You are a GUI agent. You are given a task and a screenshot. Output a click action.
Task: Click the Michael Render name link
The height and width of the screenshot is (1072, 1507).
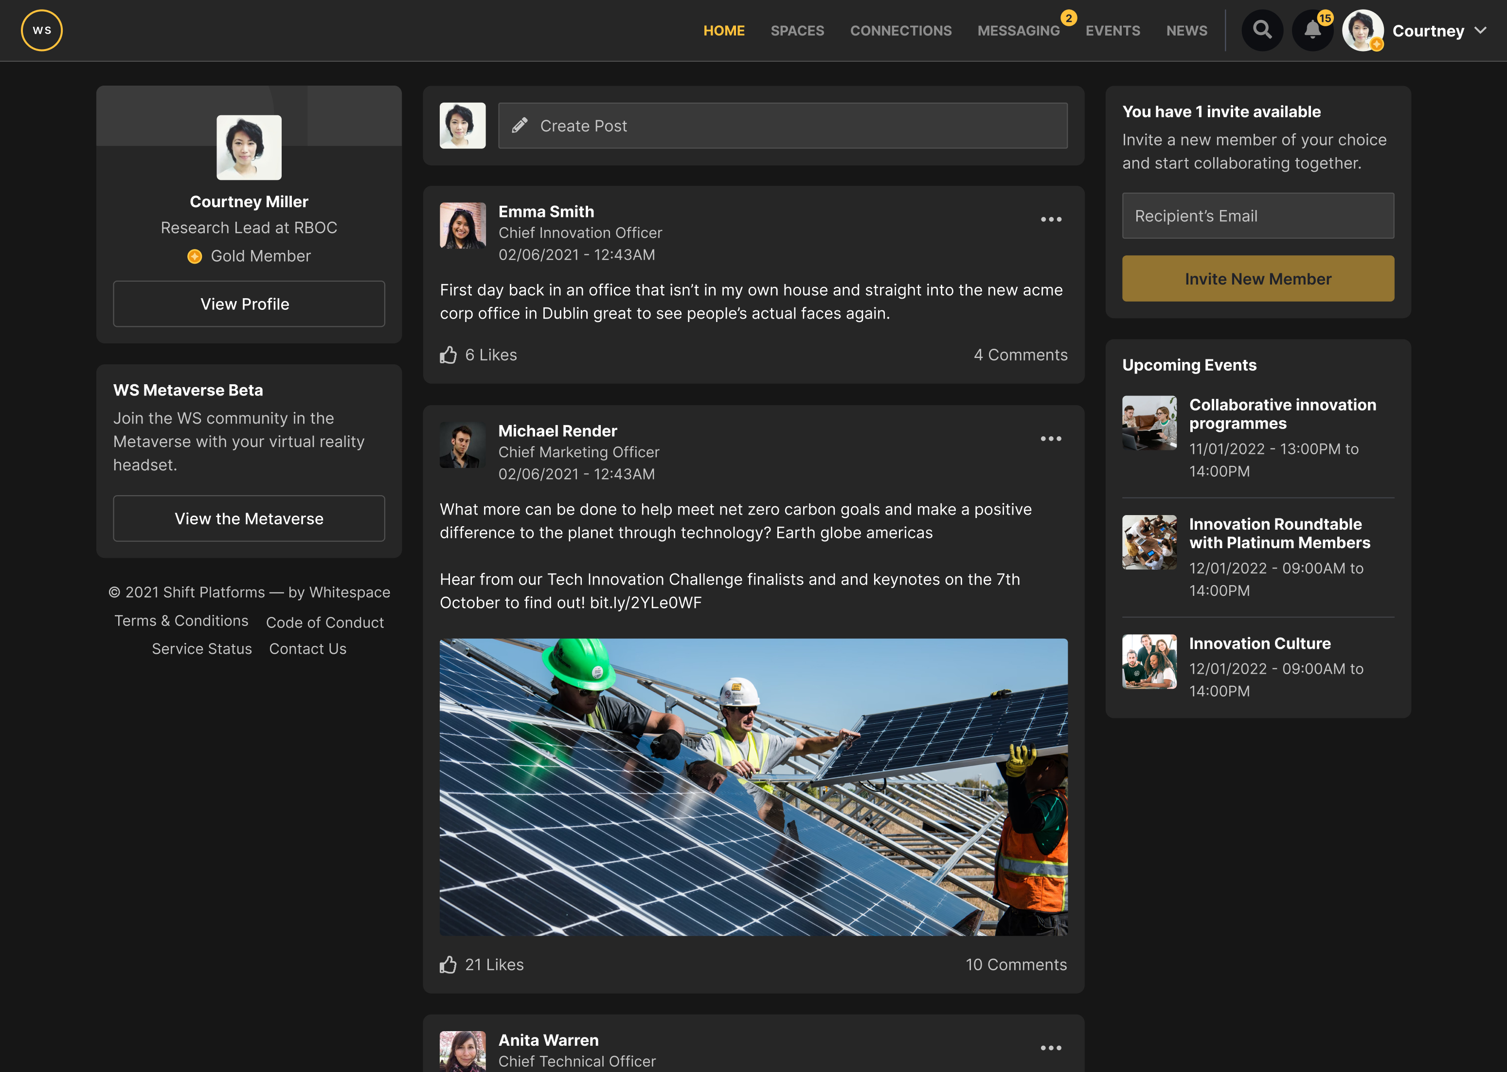[557, 431]
